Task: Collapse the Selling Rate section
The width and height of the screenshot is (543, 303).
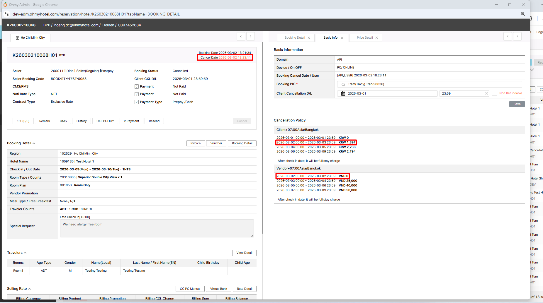Action: [30, 289]
